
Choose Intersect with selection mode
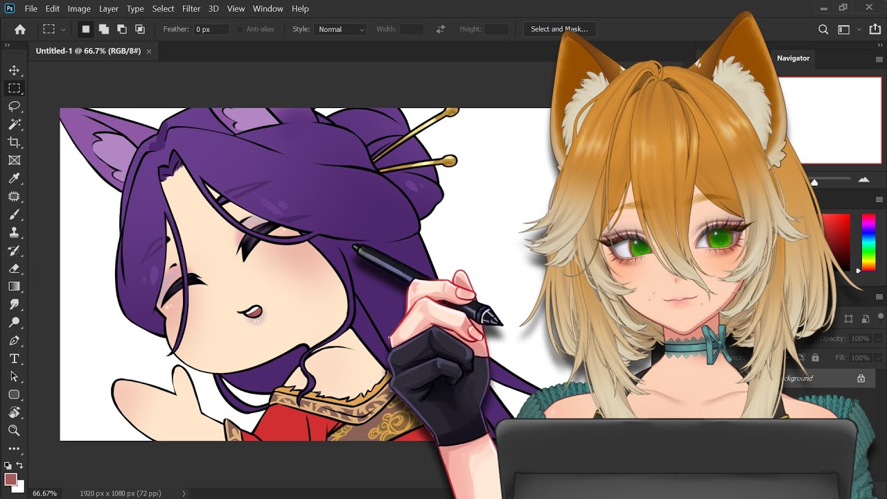click(x=140, y=29)
